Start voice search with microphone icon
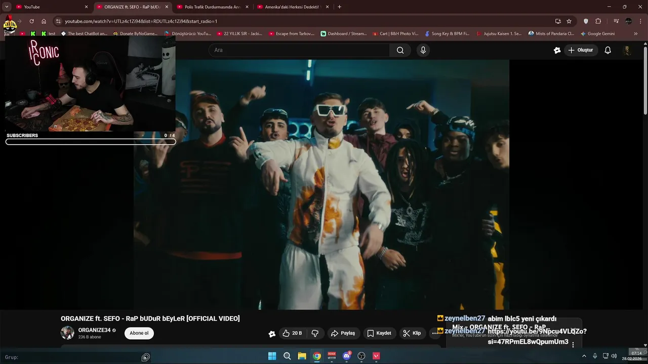 423,50
